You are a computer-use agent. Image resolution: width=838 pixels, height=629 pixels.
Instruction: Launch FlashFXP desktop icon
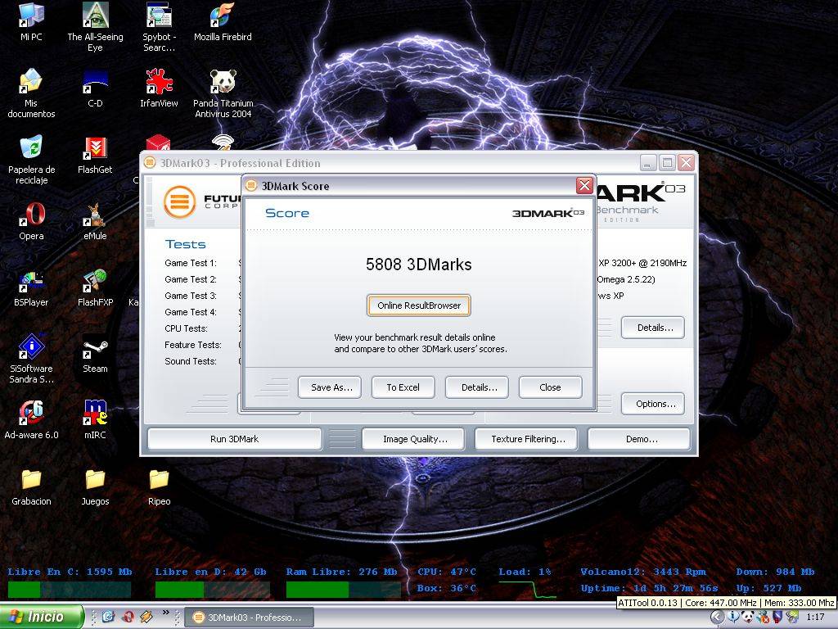95,287
